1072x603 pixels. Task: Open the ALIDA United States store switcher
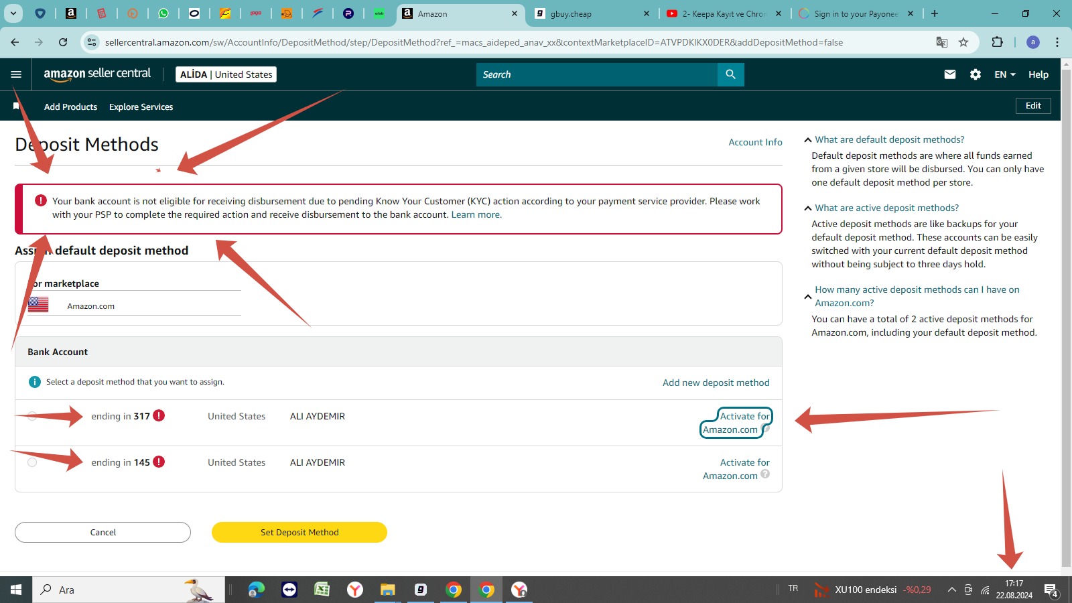tap(226, 74)
